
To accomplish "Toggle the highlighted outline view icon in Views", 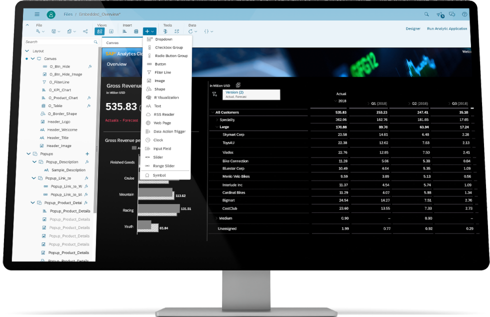I will 99,31.
